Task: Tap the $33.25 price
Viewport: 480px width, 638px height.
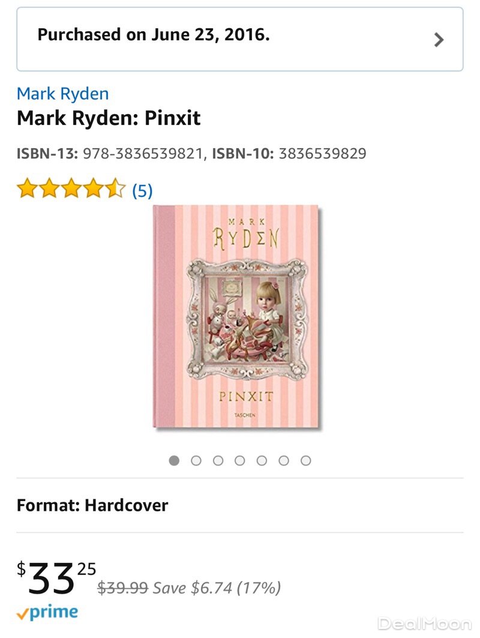Action: click(56, 579)
